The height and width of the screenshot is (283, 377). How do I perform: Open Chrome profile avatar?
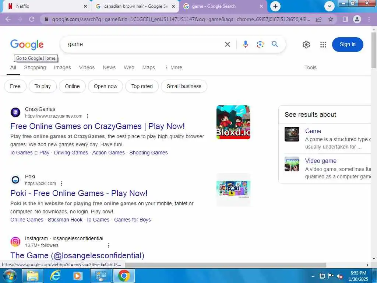(357, 19)
